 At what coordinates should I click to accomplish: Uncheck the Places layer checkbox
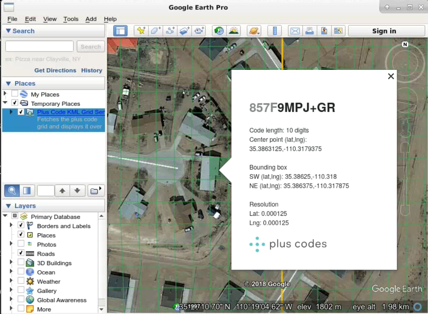tap(21, 234)
